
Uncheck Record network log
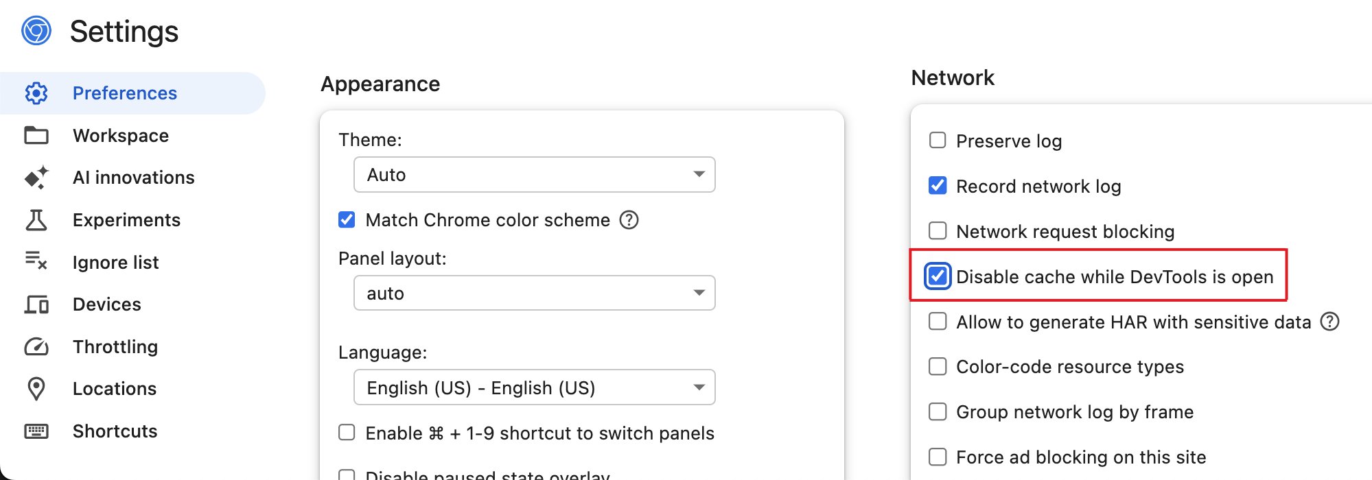tap(938, 186)
